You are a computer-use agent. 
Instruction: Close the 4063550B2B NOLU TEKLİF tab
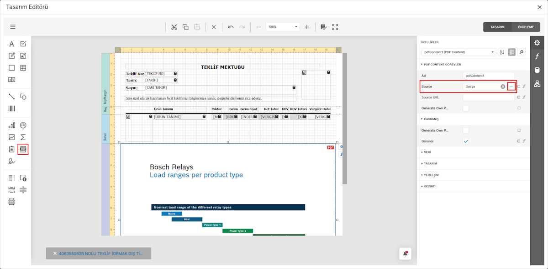[x=55, y=254]
